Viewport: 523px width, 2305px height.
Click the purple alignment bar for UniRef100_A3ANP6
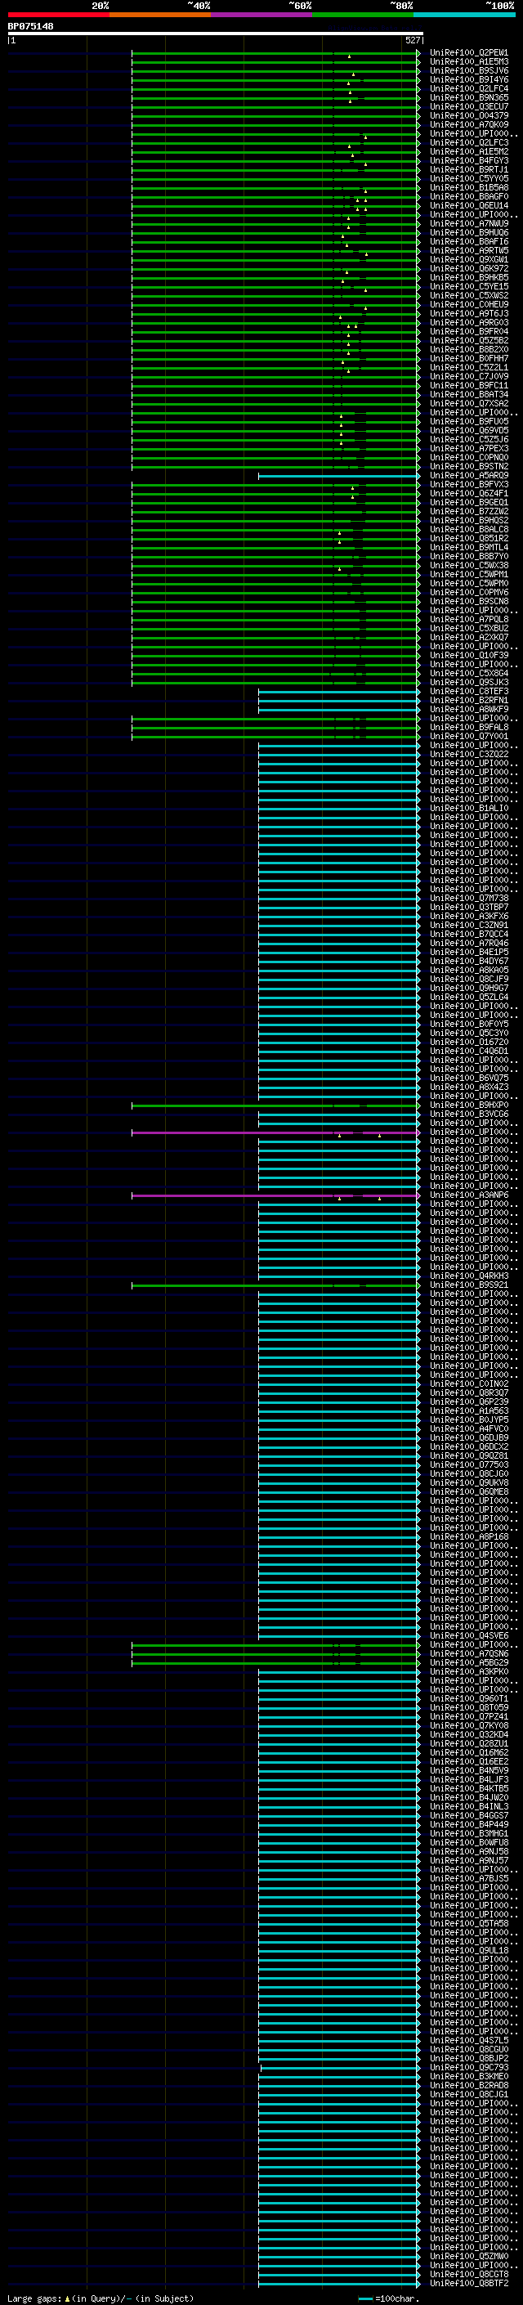pyautogui.click(x=275, y=1195)
